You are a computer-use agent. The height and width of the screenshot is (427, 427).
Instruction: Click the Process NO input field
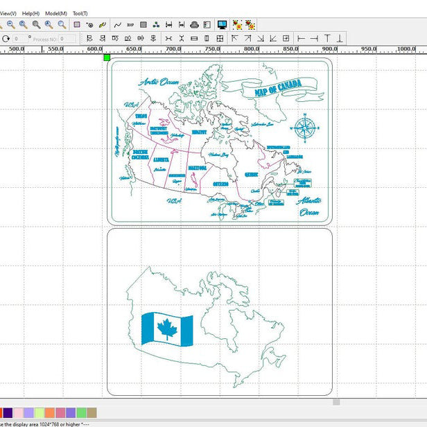(x=67, y=40)
